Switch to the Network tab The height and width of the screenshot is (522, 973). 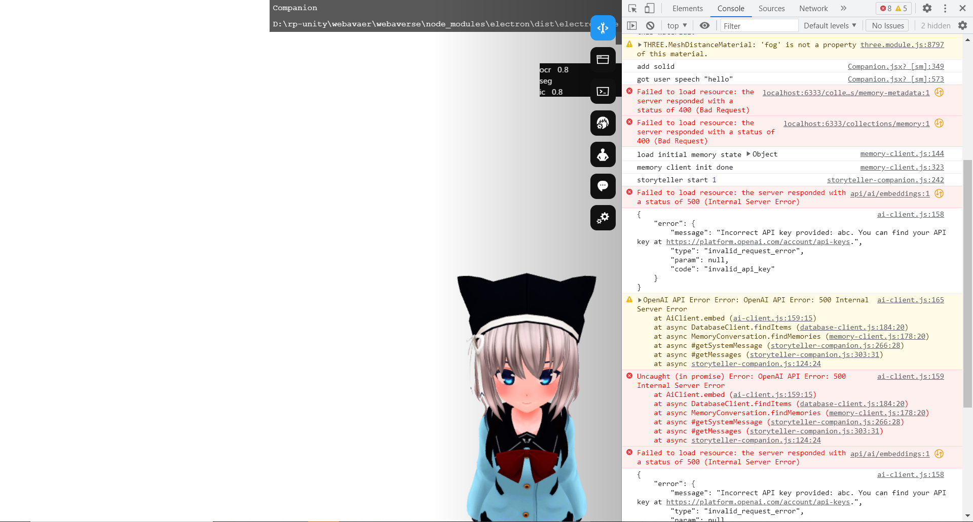coord(813,8)
